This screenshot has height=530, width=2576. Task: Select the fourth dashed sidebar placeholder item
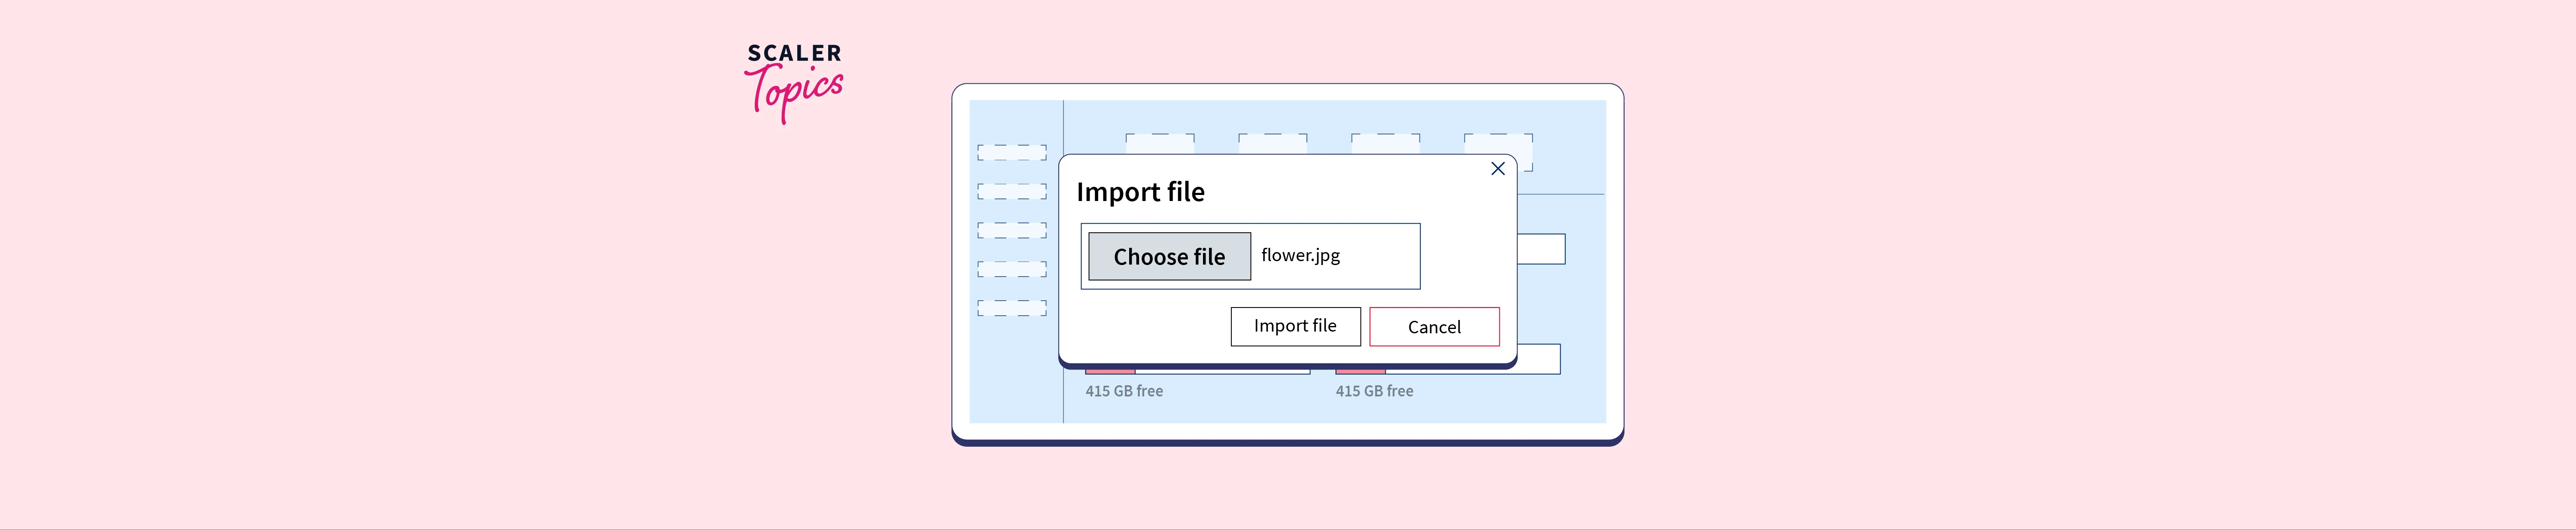tap(1012, 269)
